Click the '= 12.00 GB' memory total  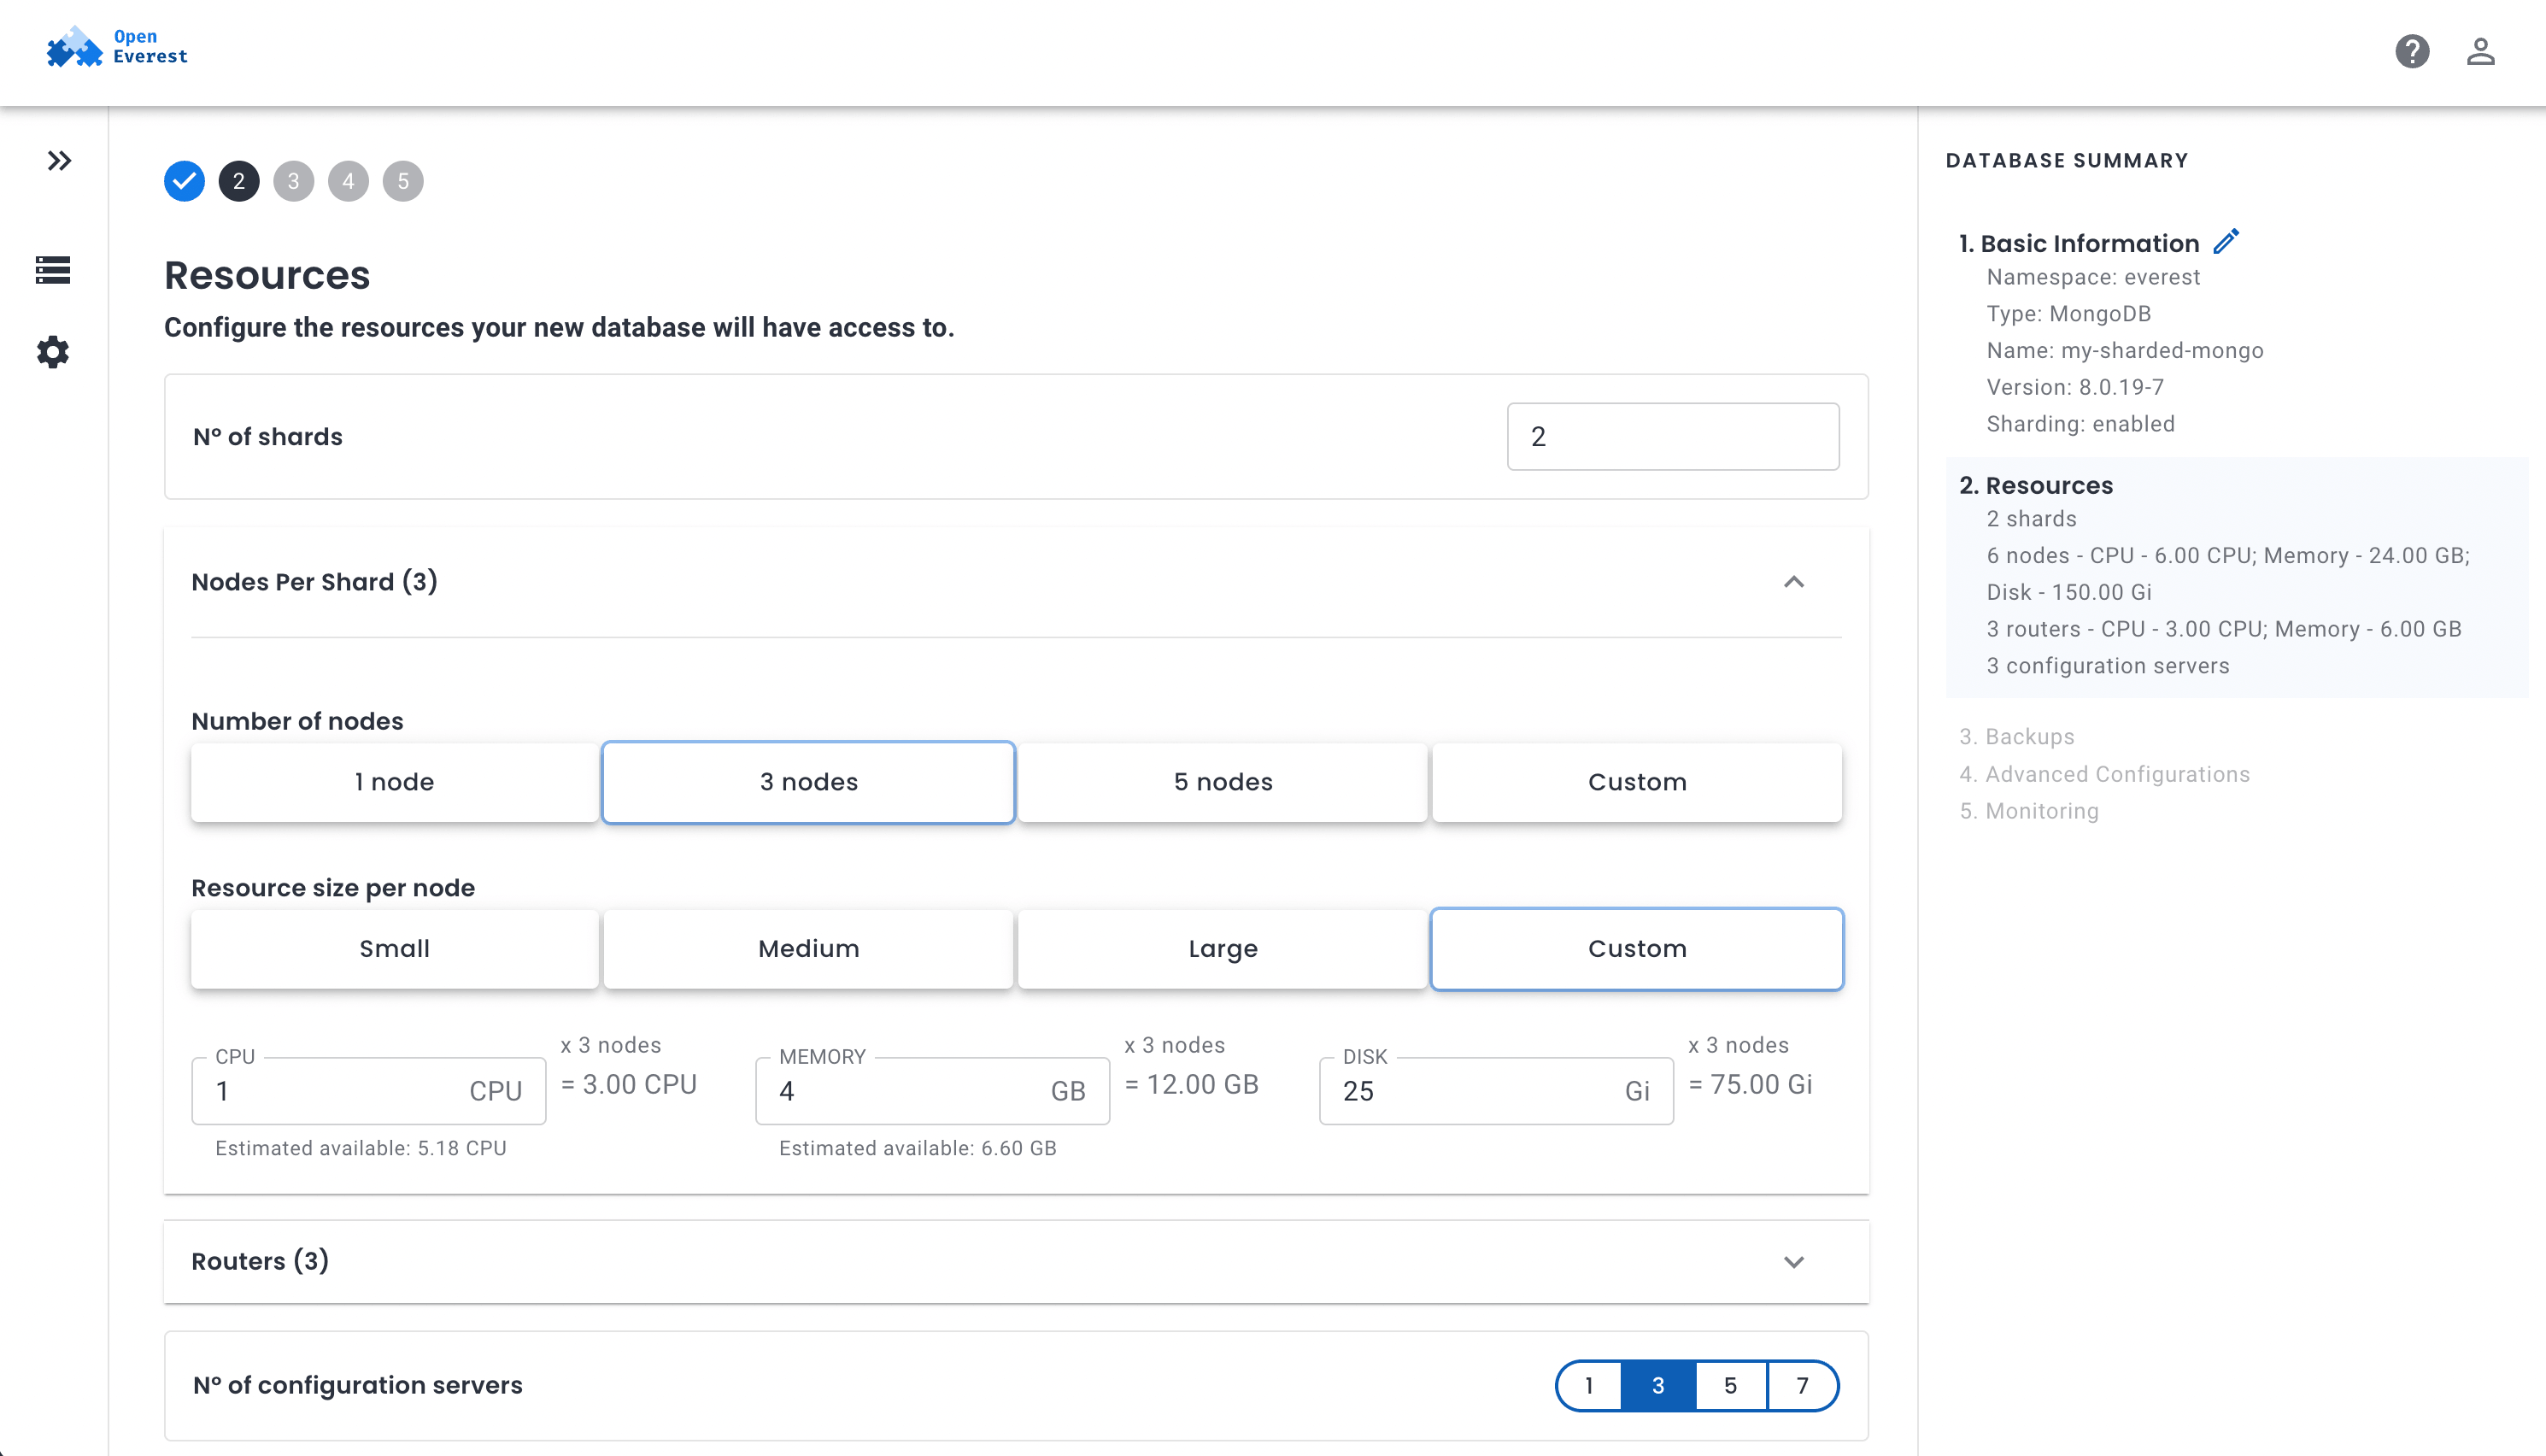tap(1192, 1085)
